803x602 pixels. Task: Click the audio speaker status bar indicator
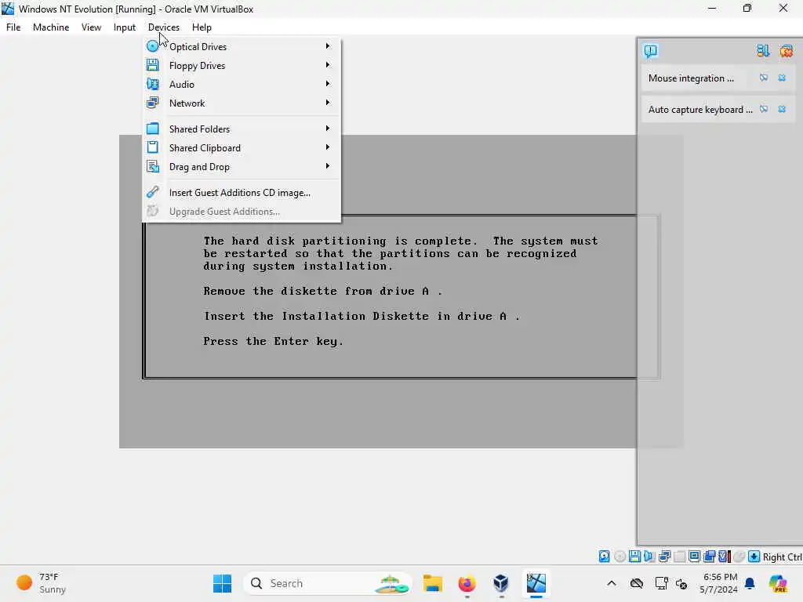click(649, 557)
